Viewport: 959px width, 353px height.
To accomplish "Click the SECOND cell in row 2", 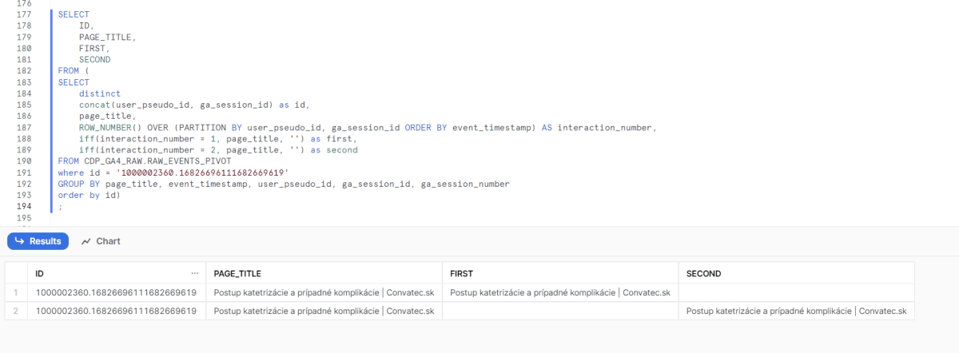I will tap(797, 311).
